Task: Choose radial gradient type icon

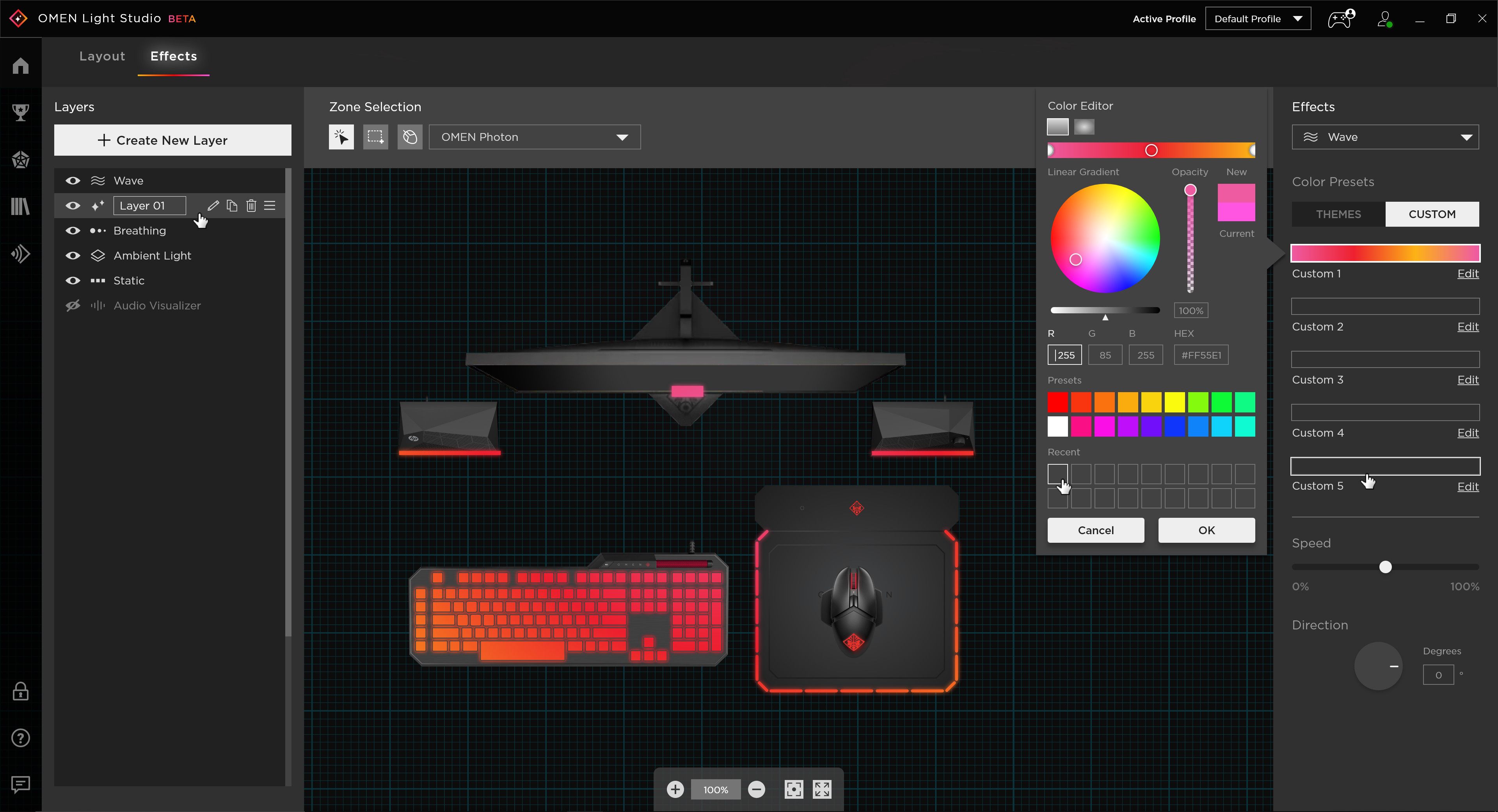Action: tap(1084, 127)
